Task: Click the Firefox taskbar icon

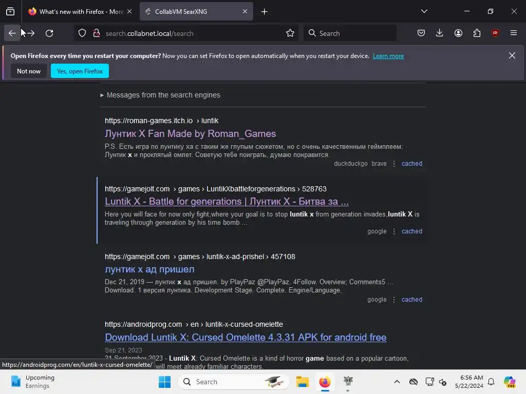Action: pos(325,382)
